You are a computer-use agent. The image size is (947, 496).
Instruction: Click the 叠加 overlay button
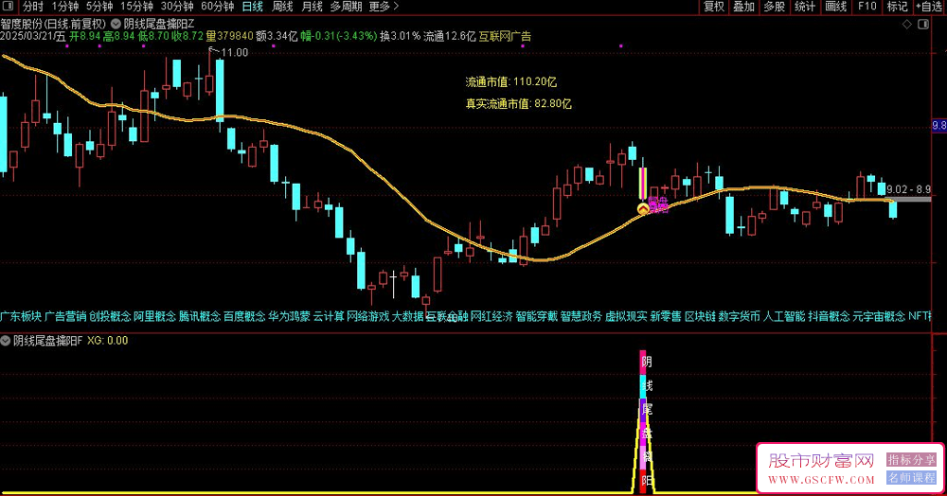744,7
